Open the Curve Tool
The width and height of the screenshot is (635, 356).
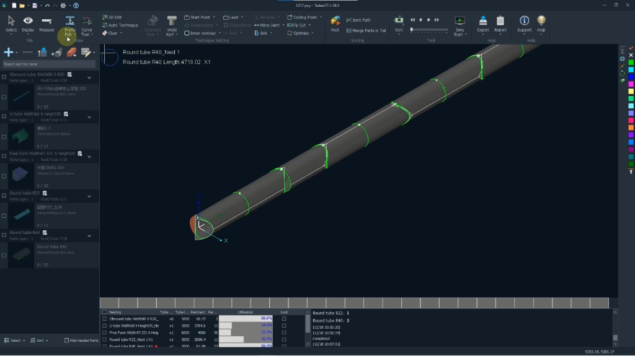pyautogui.click(x=87, y=26)
